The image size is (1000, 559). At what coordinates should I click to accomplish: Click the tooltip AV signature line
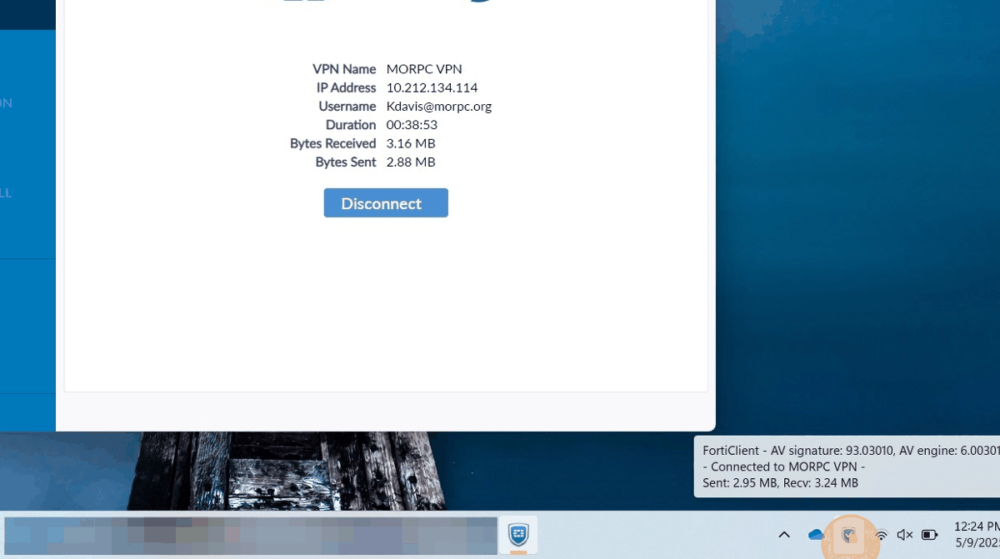click(x=851, y=450)
